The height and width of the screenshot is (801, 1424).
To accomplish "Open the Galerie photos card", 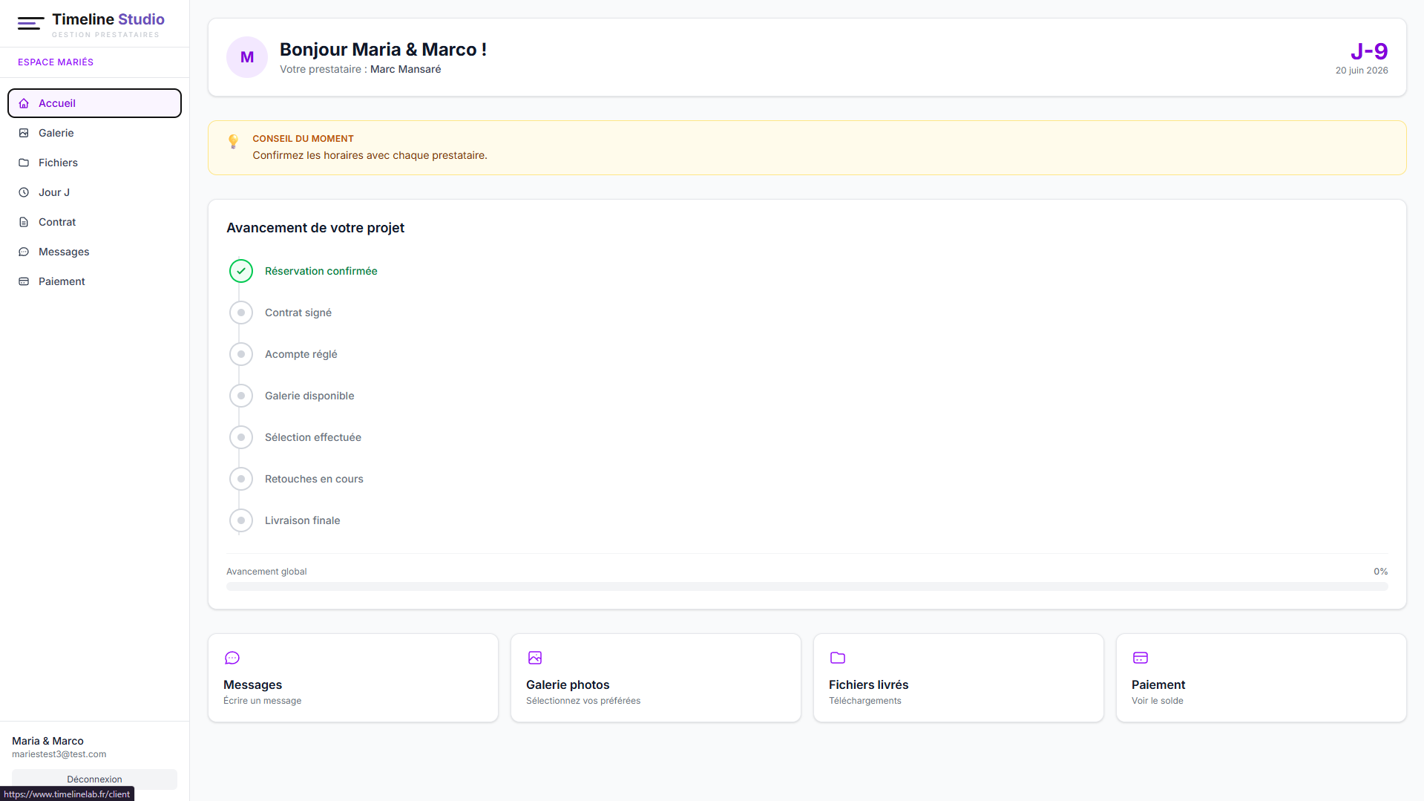I will pos(656,678).
